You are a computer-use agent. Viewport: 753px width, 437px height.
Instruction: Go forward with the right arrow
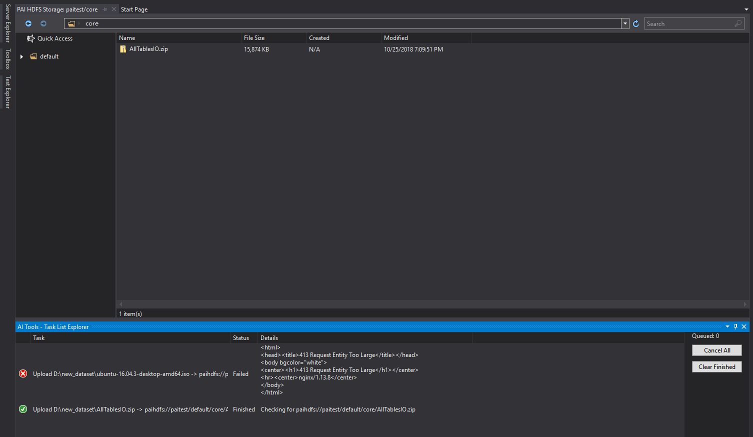coord(43,23)
